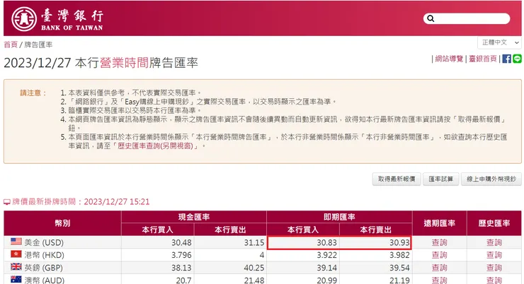The width and height of the screenshot is (524, 284).
Task: Query GBP forward rate 查詢 link
Action: [x=439, y=268]
